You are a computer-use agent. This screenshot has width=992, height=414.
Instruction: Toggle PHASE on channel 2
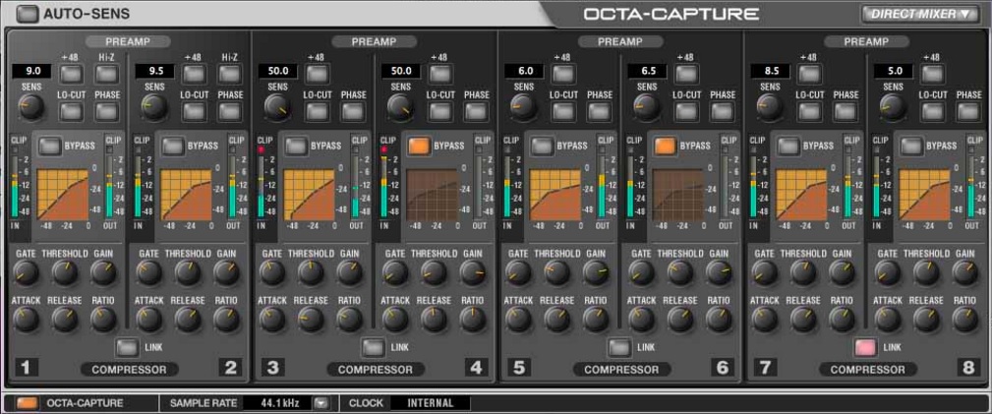(x=230, y=111)
